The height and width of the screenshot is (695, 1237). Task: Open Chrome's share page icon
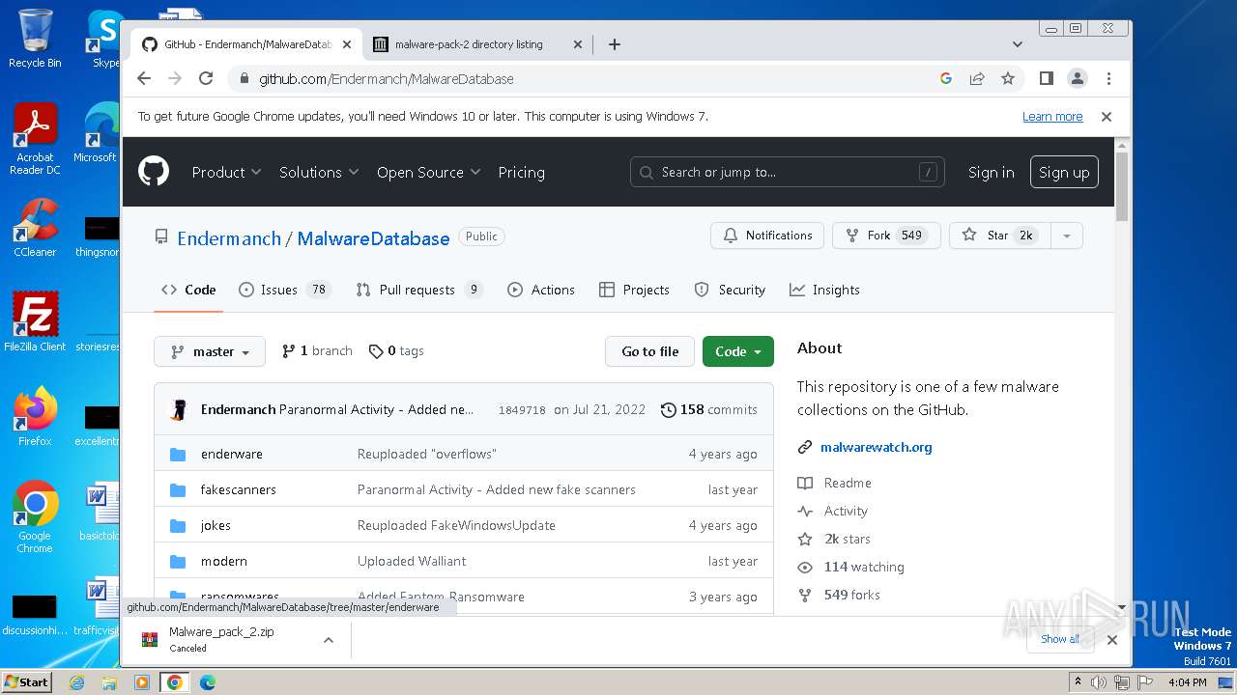pos(977,79)
